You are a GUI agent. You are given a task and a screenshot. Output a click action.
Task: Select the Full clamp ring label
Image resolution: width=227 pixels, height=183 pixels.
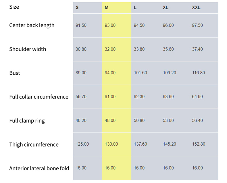[x=27, y=121]
